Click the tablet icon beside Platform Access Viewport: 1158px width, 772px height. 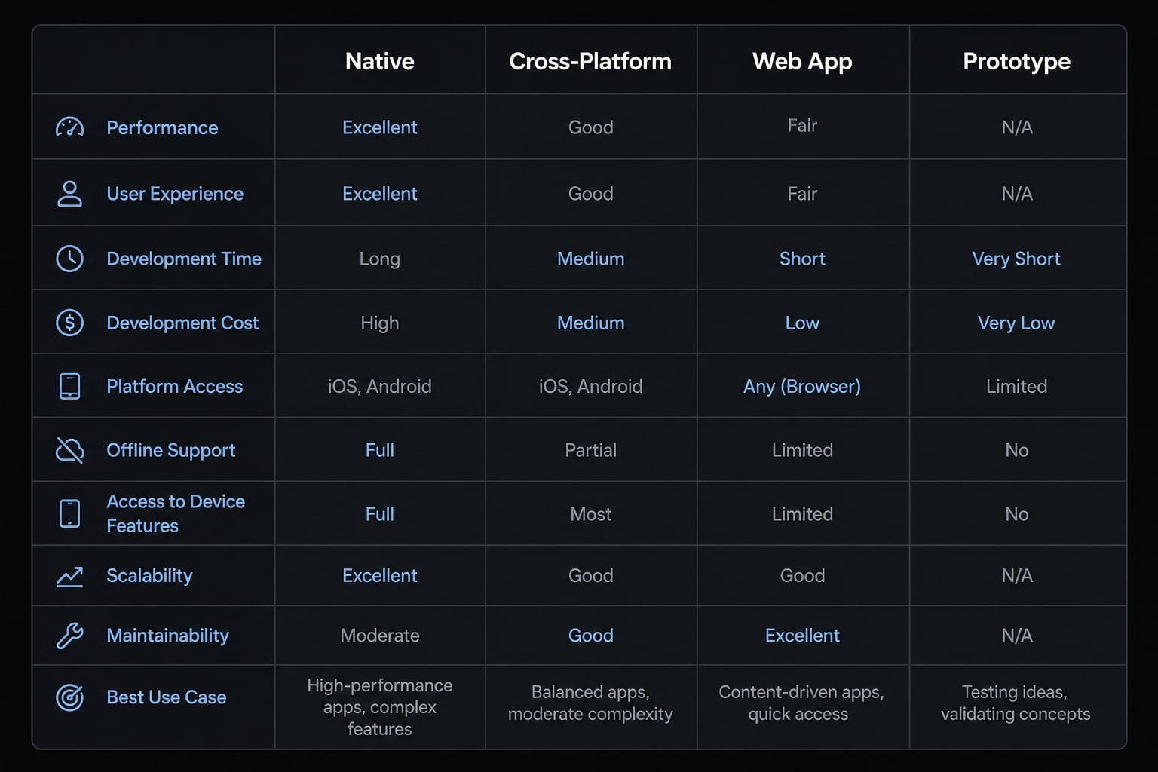point(69,386)
